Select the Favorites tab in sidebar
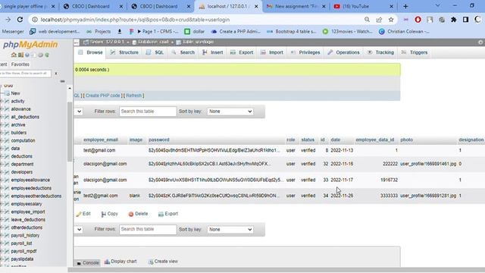This screenshot has height=273, width=485. (x=20, y=64)
